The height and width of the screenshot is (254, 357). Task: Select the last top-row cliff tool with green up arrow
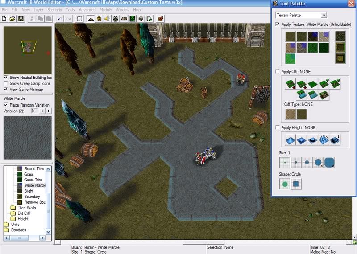[335, 84]
